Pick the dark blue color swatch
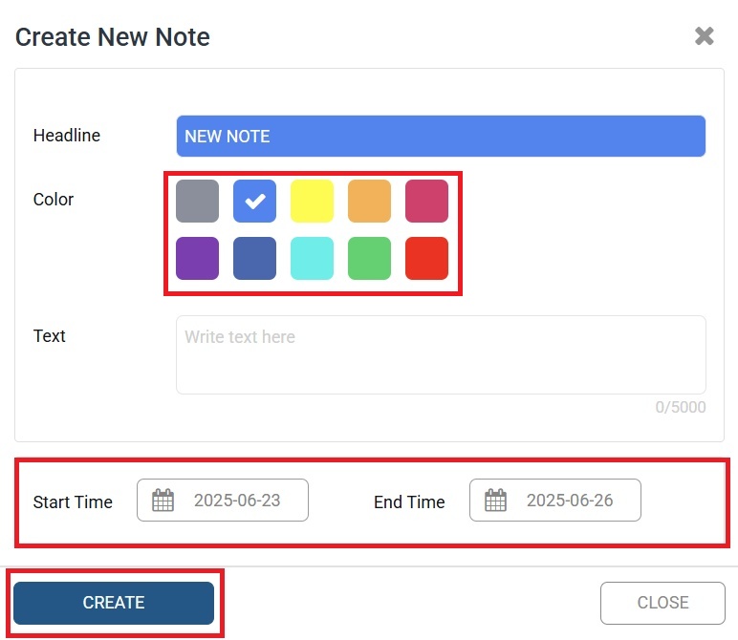The image size is (738, 640). (x=254, y=258)
